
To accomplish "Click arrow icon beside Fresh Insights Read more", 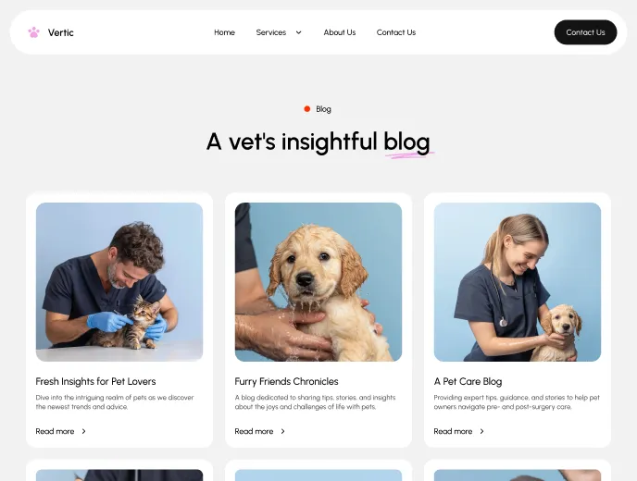I will click(x=83, y=431).
